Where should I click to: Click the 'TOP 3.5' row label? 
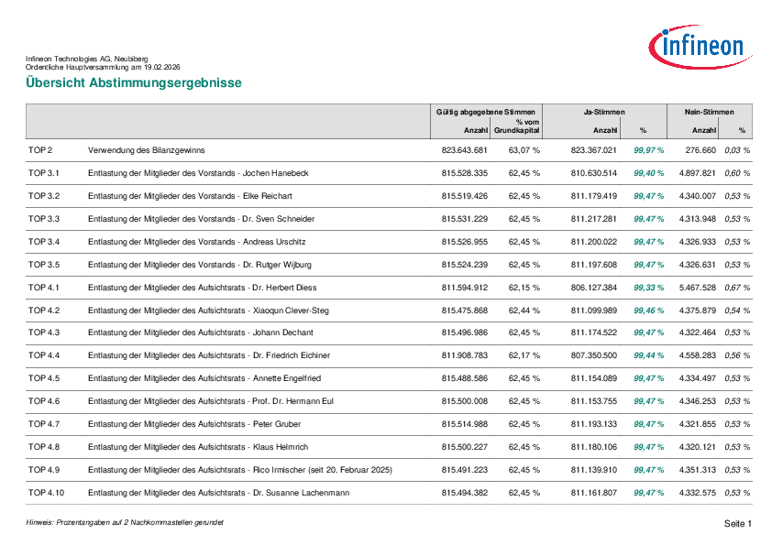tap(44, 265)
